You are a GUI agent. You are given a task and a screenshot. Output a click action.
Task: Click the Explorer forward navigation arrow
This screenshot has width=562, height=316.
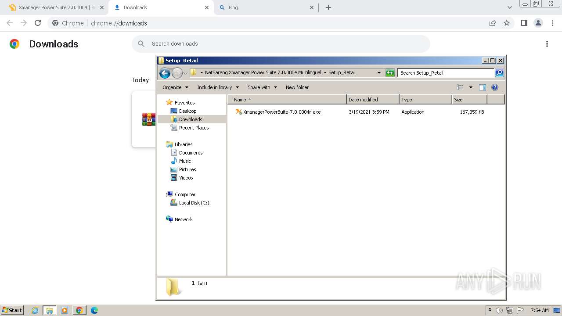click(177, 73)
